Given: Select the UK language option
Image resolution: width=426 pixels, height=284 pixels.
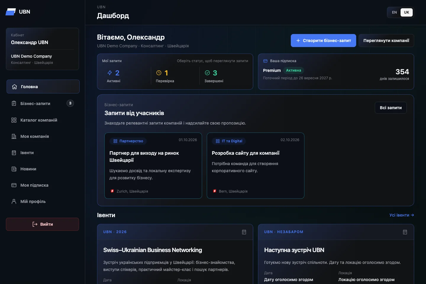Looking at the screenshot, I should (x=406, y=12).
